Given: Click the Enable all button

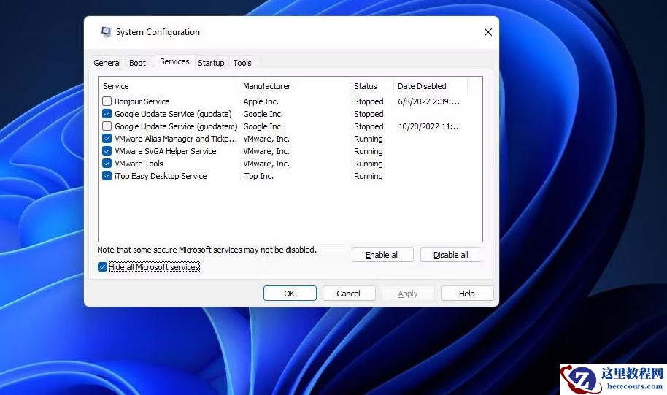Looking at the screenshot, I should point(382,255).
